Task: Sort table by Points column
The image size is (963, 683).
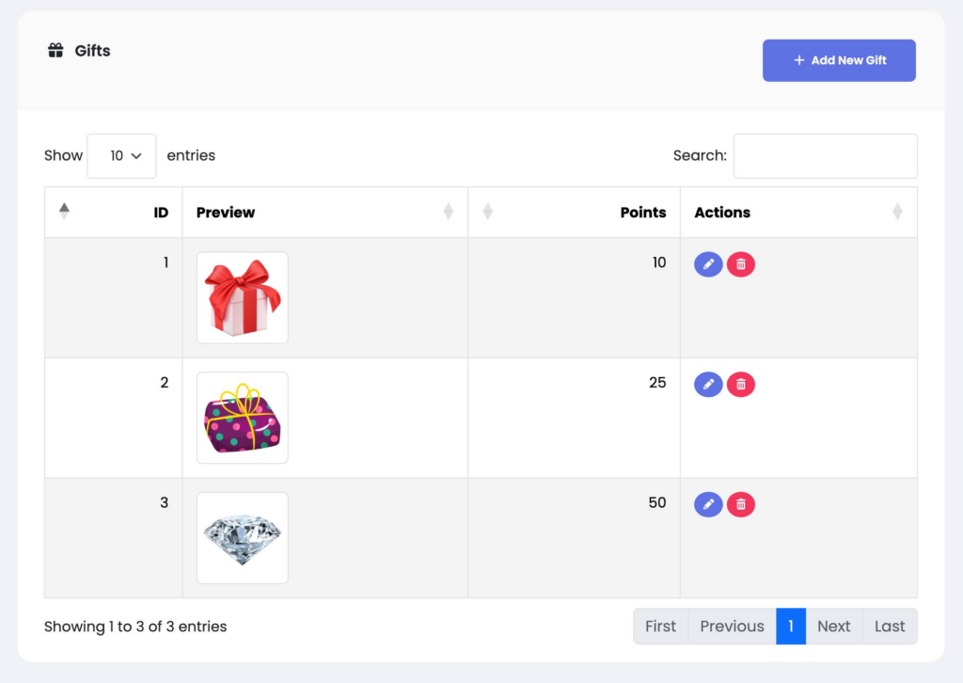Action: 487,212
